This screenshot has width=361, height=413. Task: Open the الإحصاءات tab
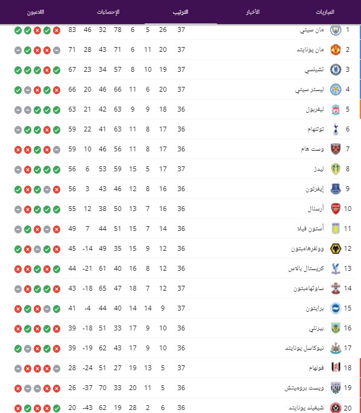108,12
